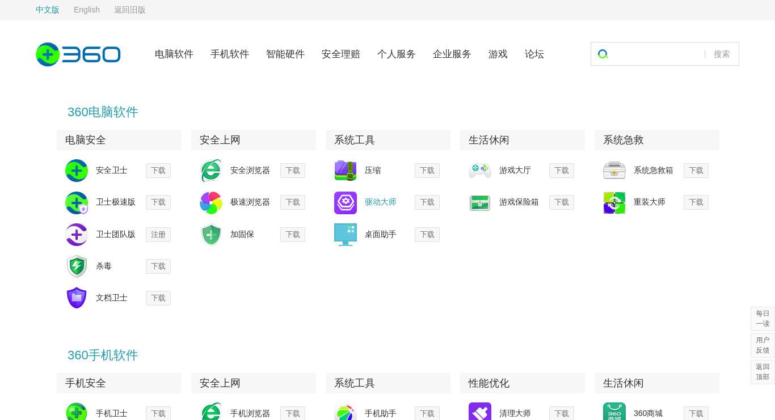Click the 加固保 green shield icon

(211, 235)
